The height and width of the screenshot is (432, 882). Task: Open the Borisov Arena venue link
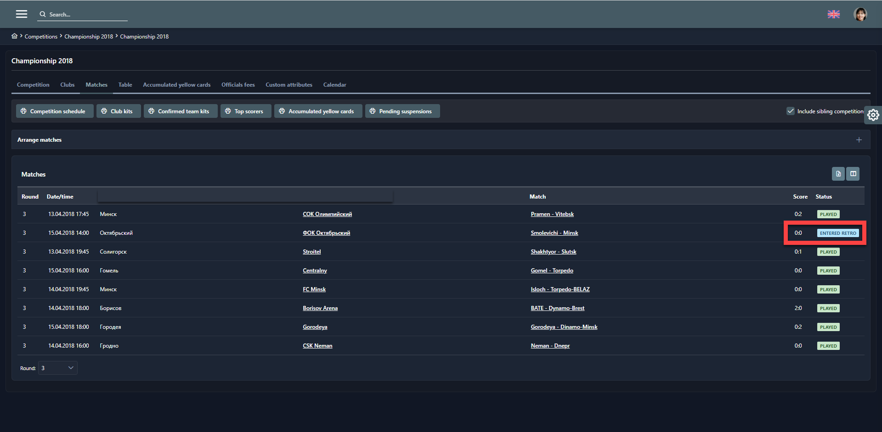click(320, 308)
